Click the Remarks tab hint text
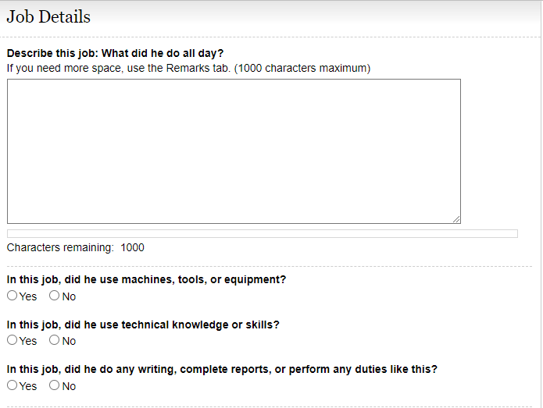This screenshot has width=543, height=408. (188, 68)
